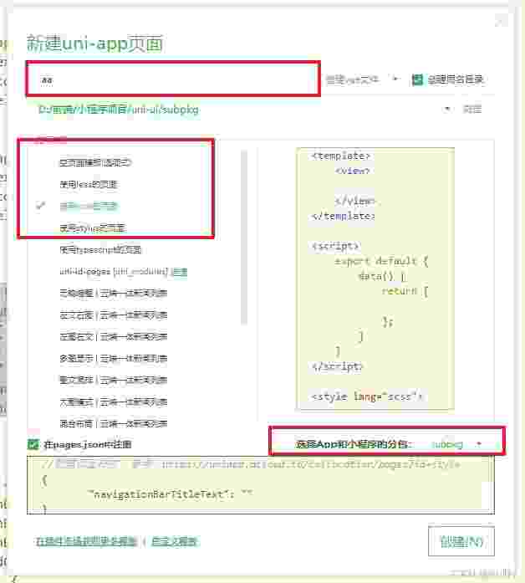This screenshot has height=583, width=525.
Task: Select the 多图 news list template
Action: pyautogui.click(x=114, y=359)
